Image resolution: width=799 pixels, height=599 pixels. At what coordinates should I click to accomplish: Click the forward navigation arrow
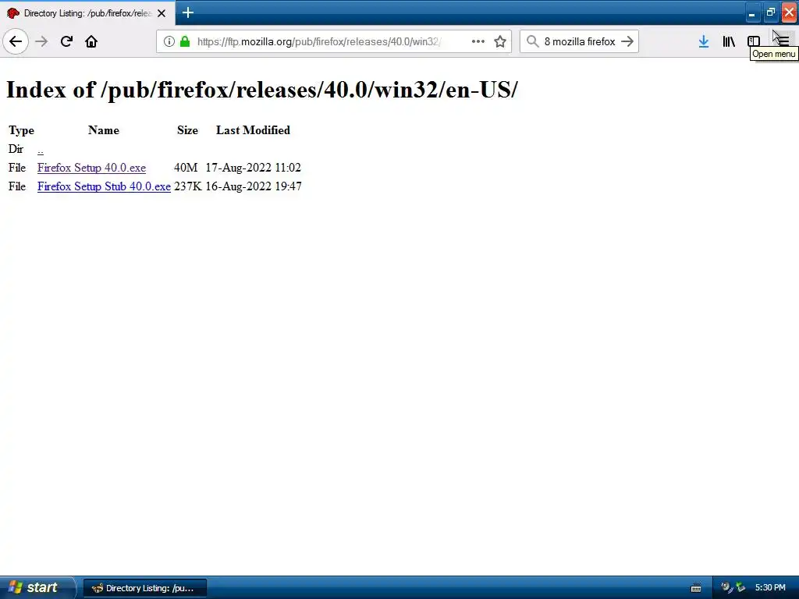pos(41,41)
